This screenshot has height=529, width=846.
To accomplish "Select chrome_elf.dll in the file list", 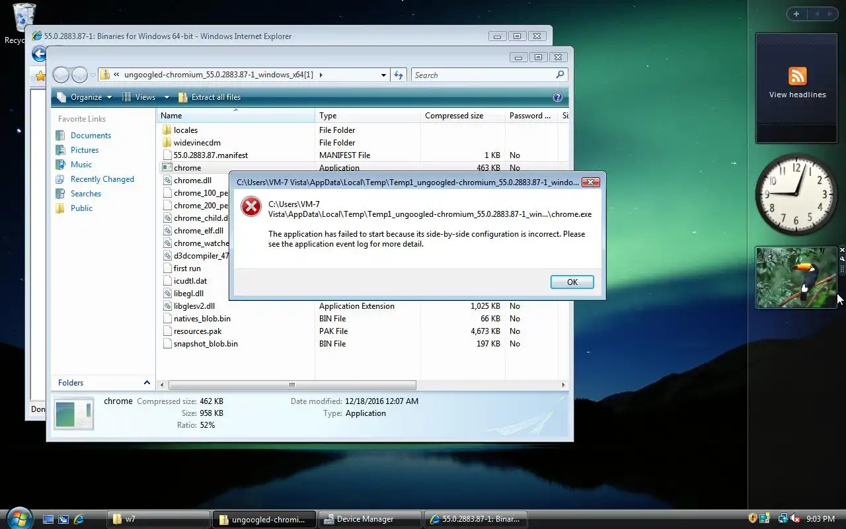I will coord(198,231).
